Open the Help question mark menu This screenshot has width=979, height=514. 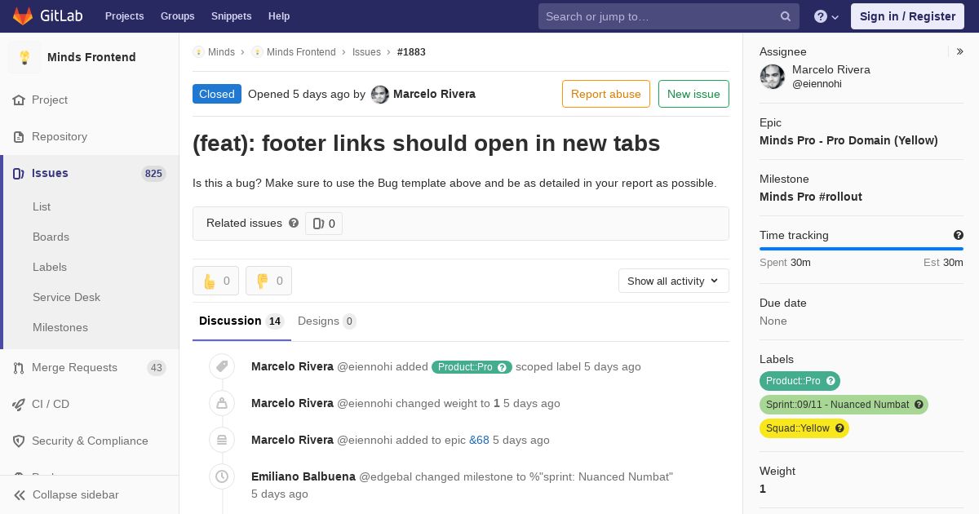point(826,16)
